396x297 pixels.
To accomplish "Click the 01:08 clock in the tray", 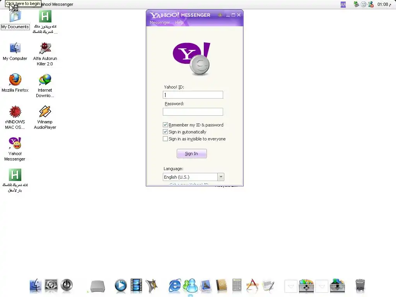I will (384, 4).
